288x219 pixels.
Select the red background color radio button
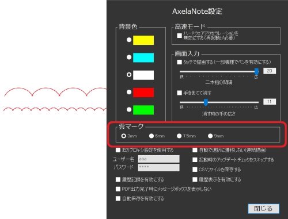129,92
